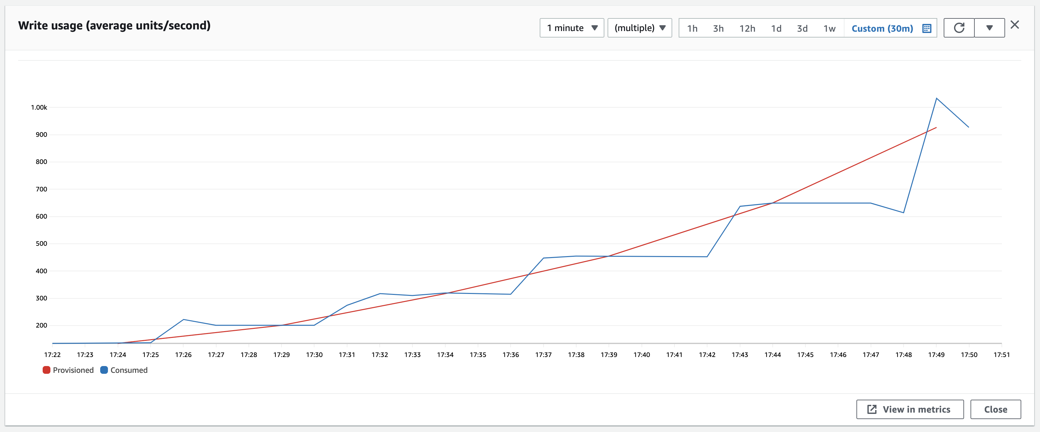Click the 200 y-axis label

42,325
